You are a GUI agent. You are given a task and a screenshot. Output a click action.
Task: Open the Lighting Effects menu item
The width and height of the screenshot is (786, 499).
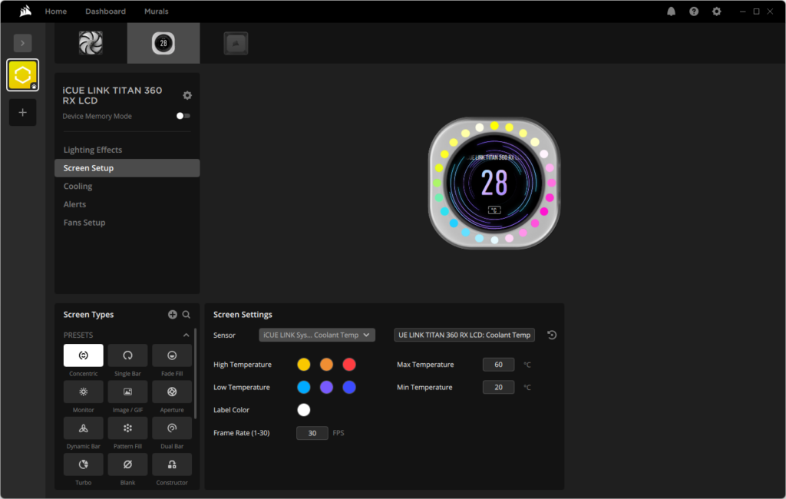[x=93, y=150]
